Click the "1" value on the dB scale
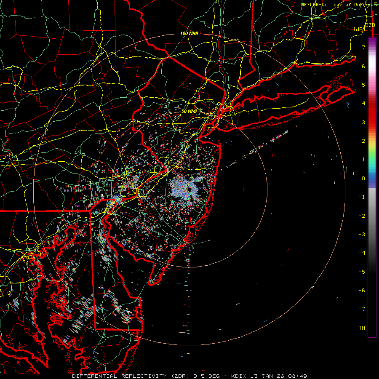Viewport: 379px width, 379px height. (363, 160)
